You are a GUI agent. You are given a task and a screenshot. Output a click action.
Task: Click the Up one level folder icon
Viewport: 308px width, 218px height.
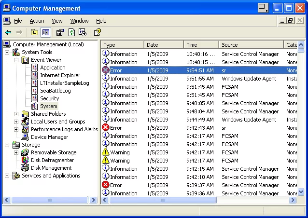coord(34,32)
